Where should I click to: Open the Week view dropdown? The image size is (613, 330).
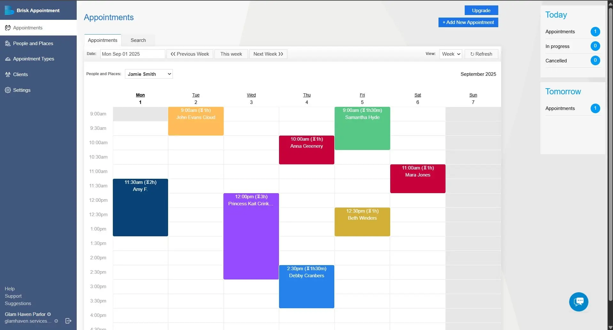pos(451,54)
